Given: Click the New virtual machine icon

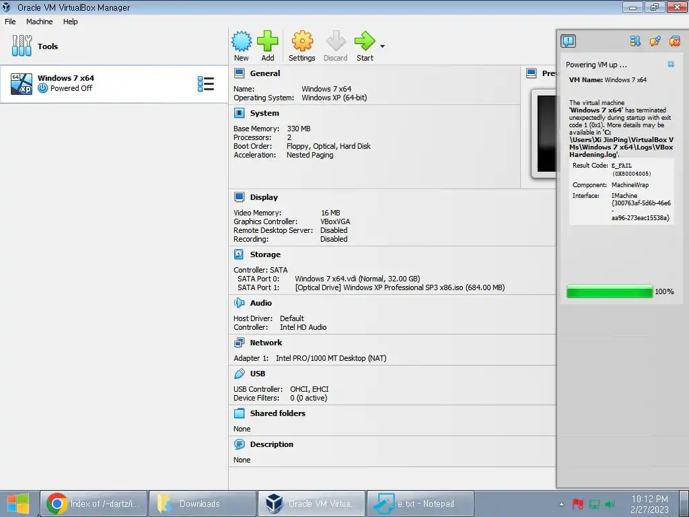Looking at the screenshot, I should pyautogui.click(x=242, y=41).
